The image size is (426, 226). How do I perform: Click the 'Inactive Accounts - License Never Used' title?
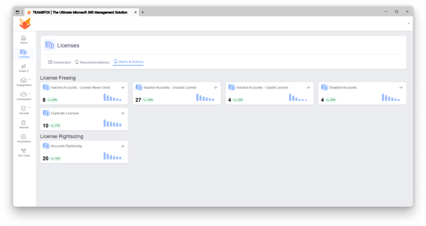(80, 87)
